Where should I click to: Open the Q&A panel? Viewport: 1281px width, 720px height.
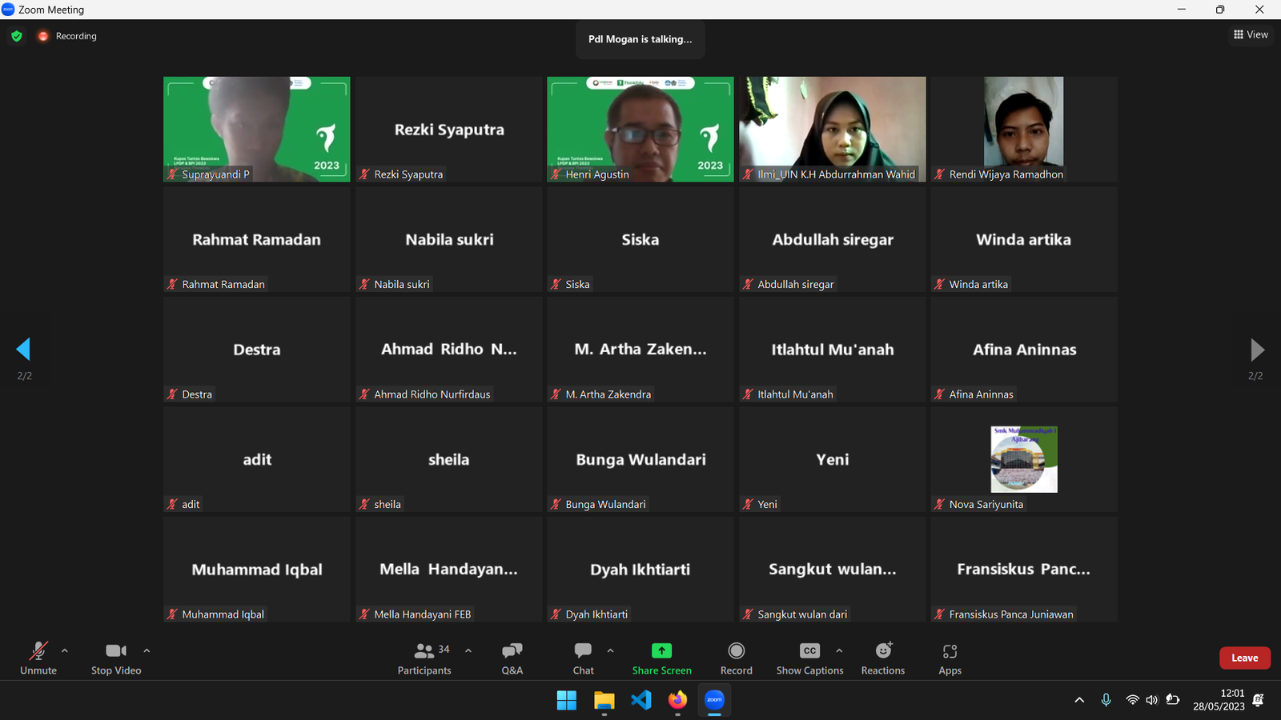click(512, 658)
